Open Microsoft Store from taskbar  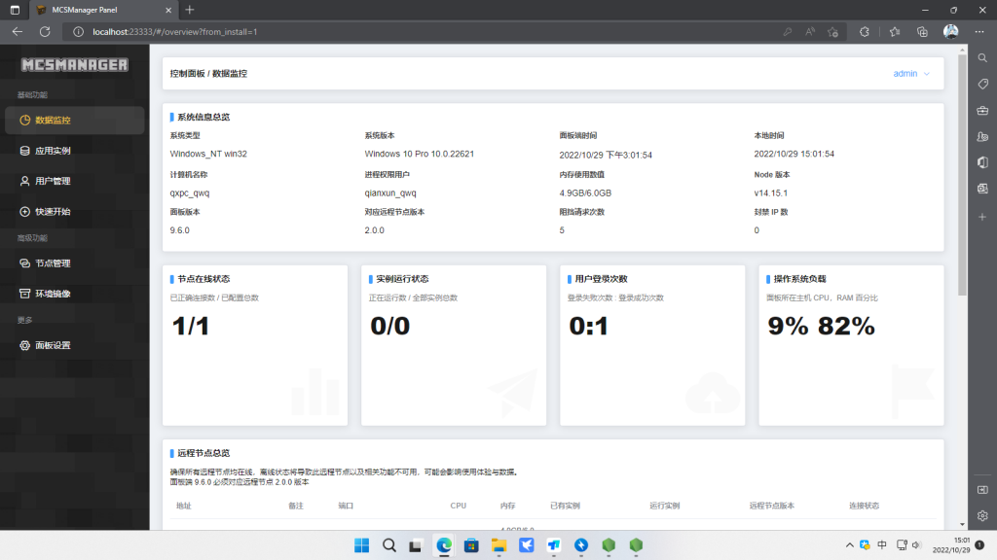pos(471,545)
